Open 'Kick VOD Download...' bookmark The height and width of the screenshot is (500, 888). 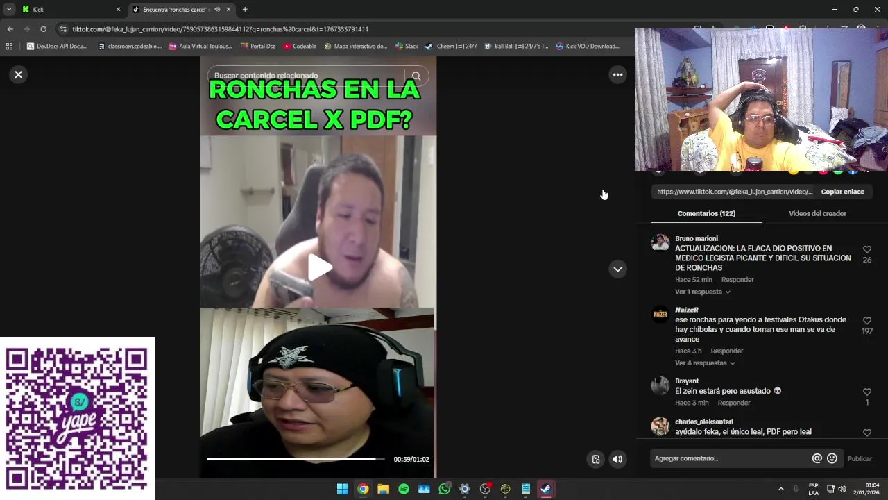click(x=587, y=47)
